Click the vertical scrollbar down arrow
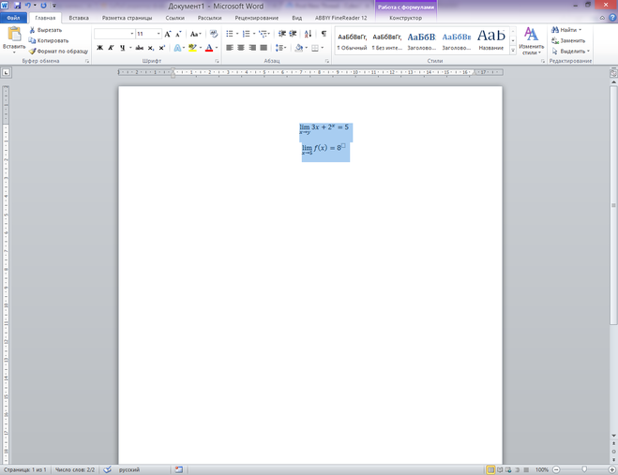Image resolution: width=618 pixels, height=475 pixels. pyautogui.click(x=613, y=436)
